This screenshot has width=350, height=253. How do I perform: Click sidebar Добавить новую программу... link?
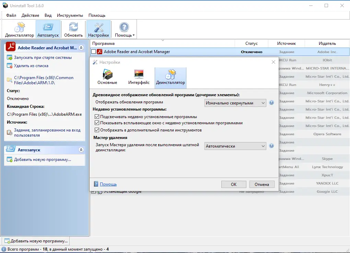click(43, 160)
